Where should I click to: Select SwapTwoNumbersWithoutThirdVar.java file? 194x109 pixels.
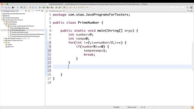25,36
